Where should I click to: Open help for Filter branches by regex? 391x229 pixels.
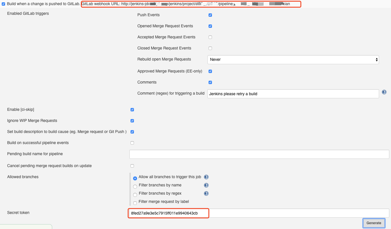[x=206, y=193]
